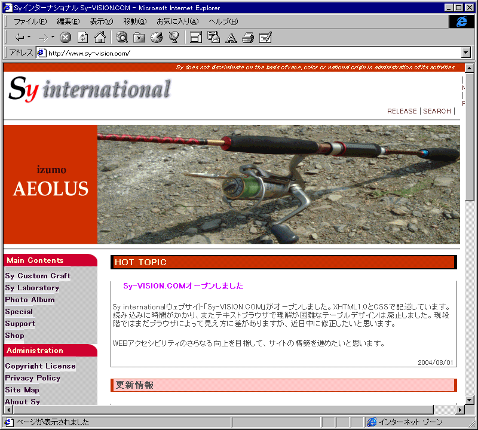Open the Forward button history dropdown arrow

[53, 37]
